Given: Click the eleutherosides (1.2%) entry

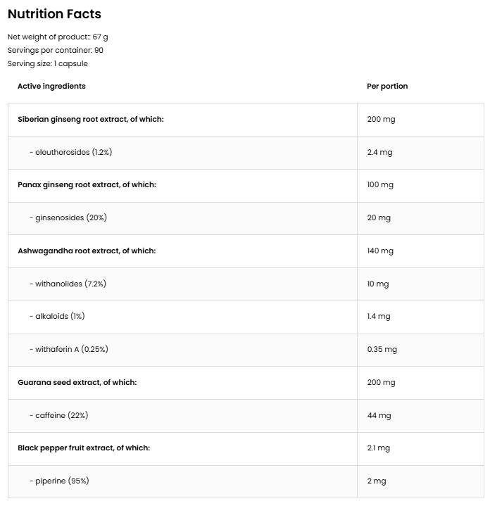Looking at the screenshot, I should pyautogui.click(x=70, y=152).
